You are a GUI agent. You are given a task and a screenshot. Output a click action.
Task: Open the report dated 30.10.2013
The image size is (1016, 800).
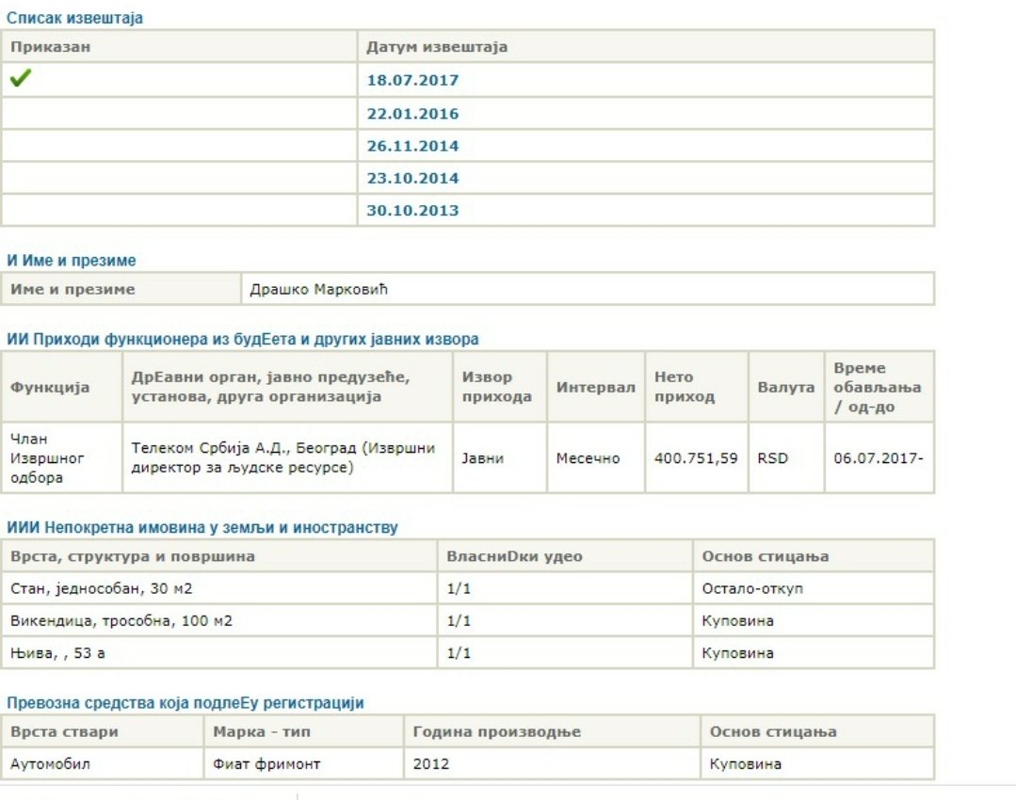(x=412, y=211)
